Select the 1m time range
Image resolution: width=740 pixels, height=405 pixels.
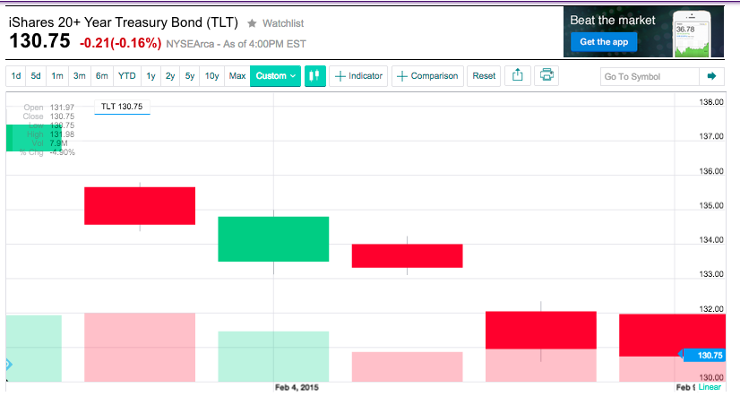tap(57, 76)
